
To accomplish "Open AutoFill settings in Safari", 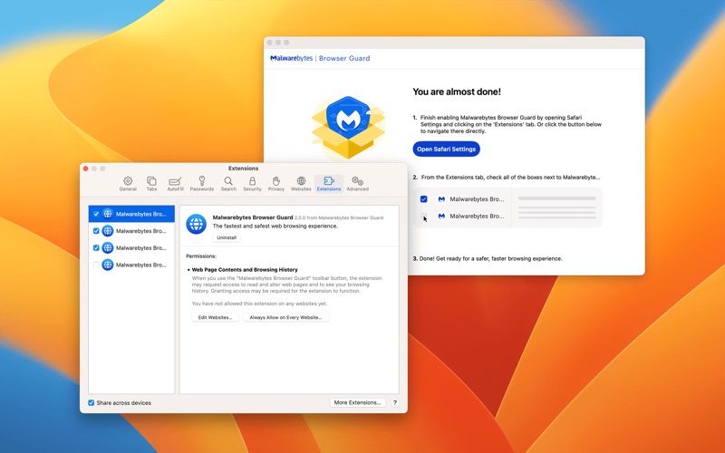I will tap(175, 184).
